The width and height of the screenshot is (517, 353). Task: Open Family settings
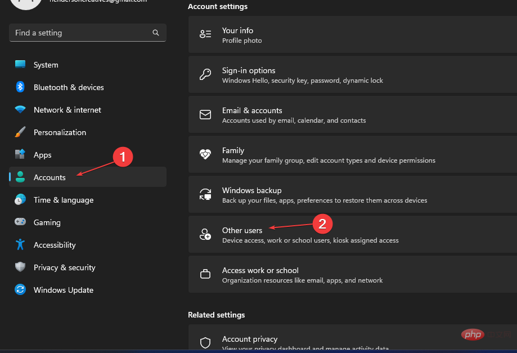(x=353, y=154)
